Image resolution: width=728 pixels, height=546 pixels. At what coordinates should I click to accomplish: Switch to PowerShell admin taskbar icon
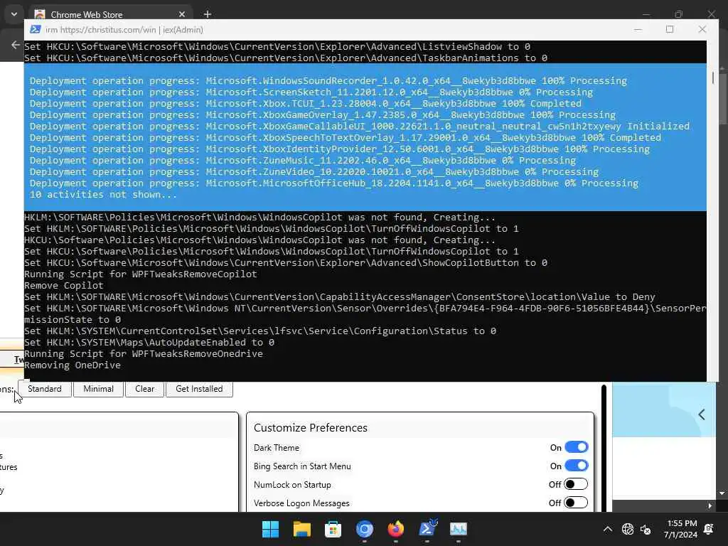[427, 529]
